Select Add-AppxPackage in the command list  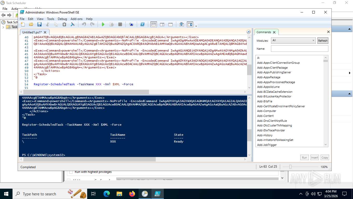pyautogui.click(x=269, y=77)
